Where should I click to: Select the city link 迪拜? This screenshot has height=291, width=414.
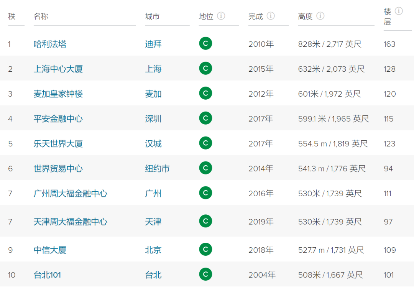[153, 44]
